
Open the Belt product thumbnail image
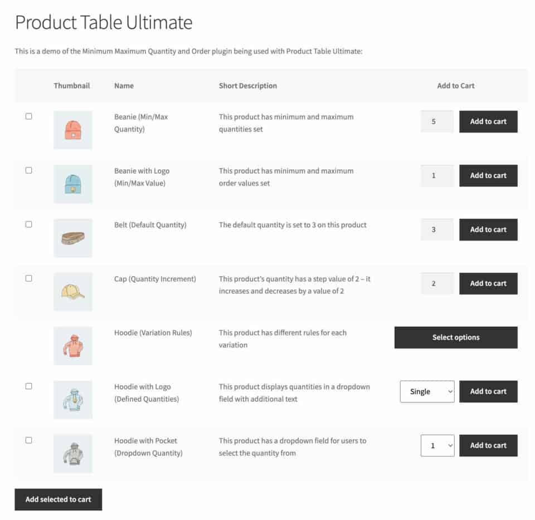click(72, 238)
